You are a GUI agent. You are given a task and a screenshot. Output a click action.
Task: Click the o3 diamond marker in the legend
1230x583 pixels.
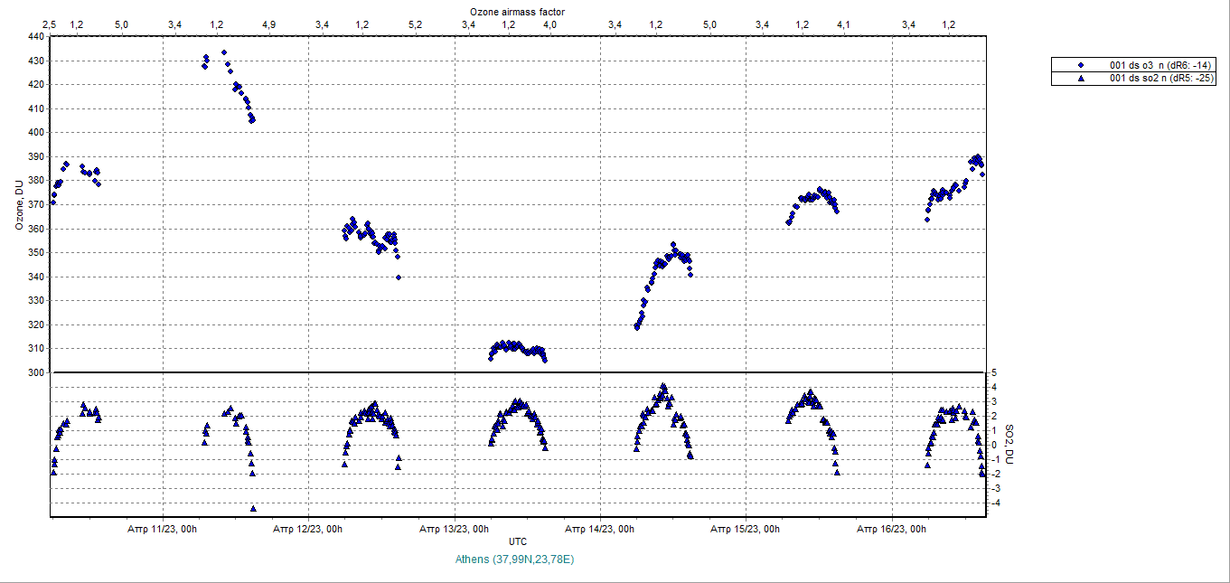click(x=1081, y=65)
